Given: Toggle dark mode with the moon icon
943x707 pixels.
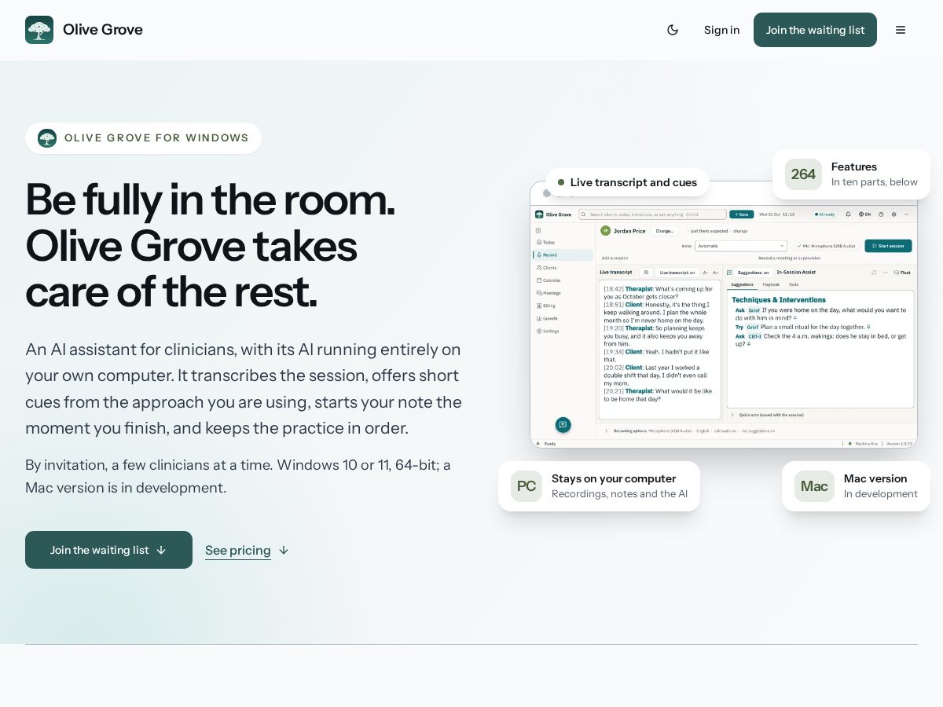Looking at the screenshot, I should 673,30.
